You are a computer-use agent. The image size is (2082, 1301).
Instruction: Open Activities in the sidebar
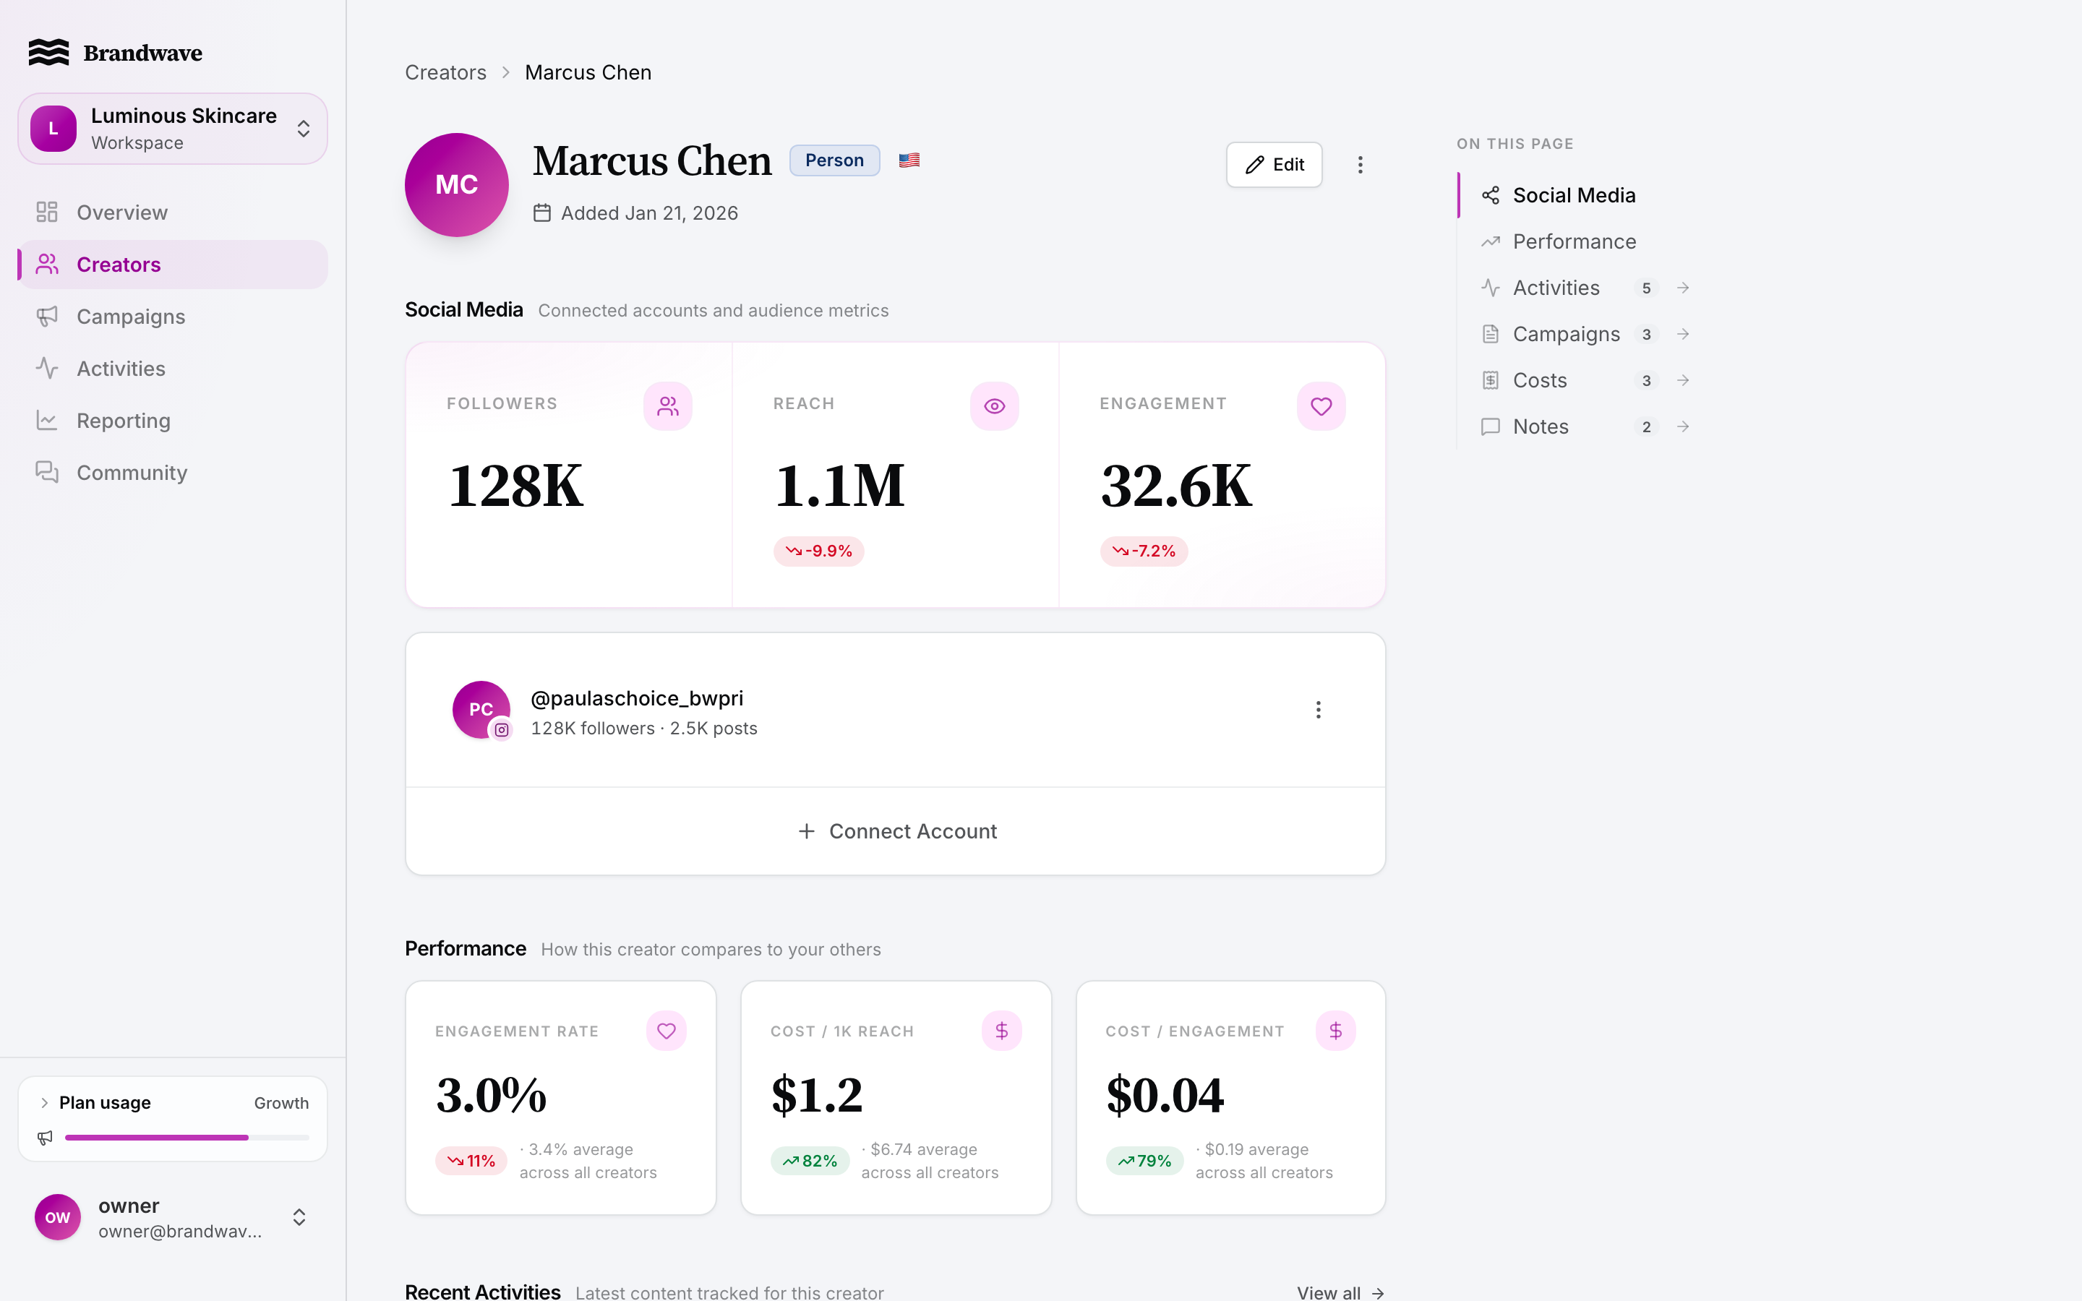(x=172, y=369)
